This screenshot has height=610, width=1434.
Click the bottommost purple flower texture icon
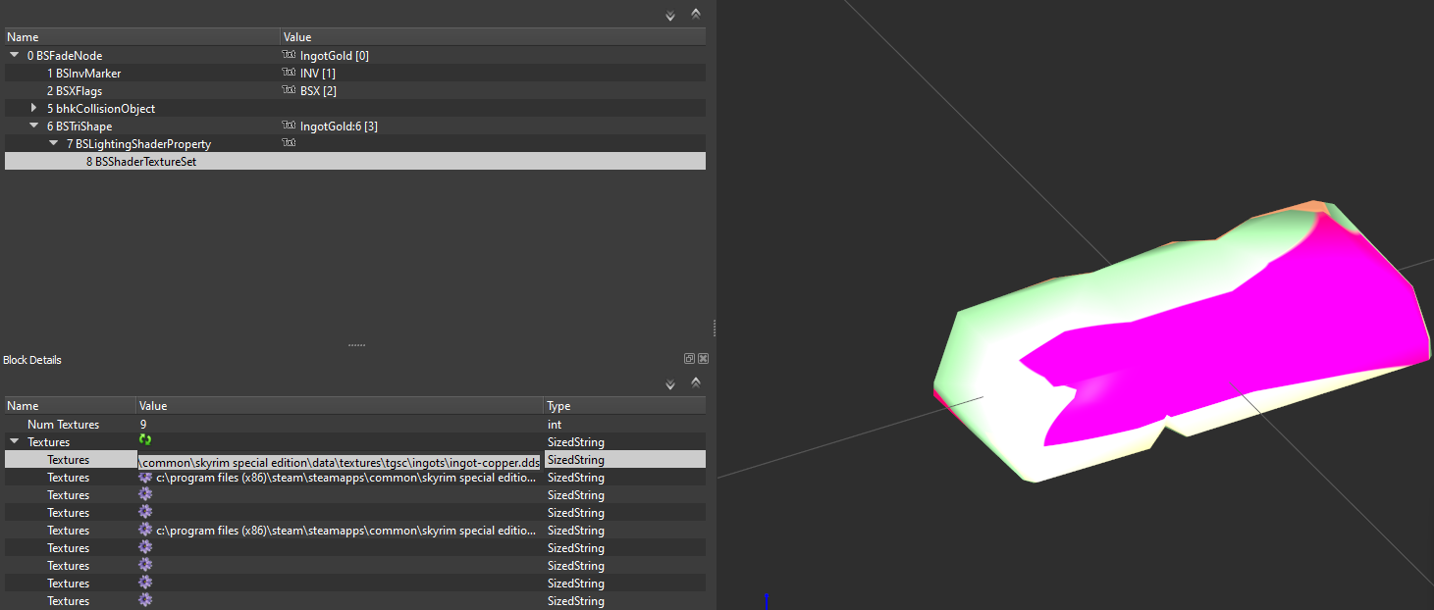point(145,600)
